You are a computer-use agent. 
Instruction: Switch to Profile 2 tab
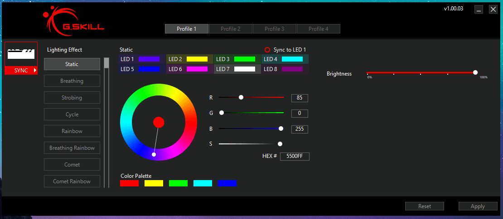pyautogui.click(x=231, y=29)
